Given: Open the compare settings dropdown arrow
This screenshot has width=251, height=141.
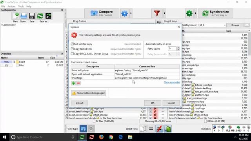Looking at the screenshot, I should (131, 13).
